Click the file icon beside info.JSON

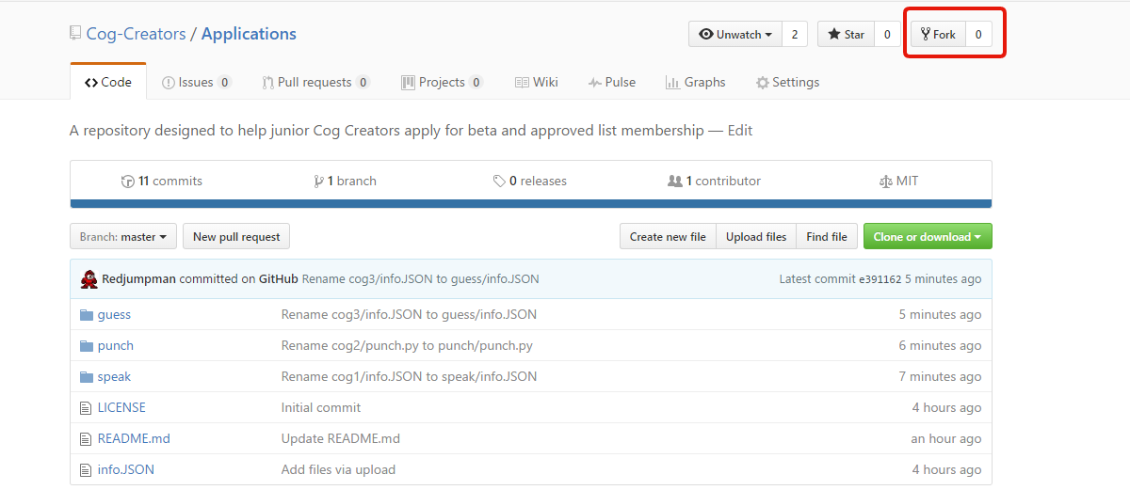point(87,469)
